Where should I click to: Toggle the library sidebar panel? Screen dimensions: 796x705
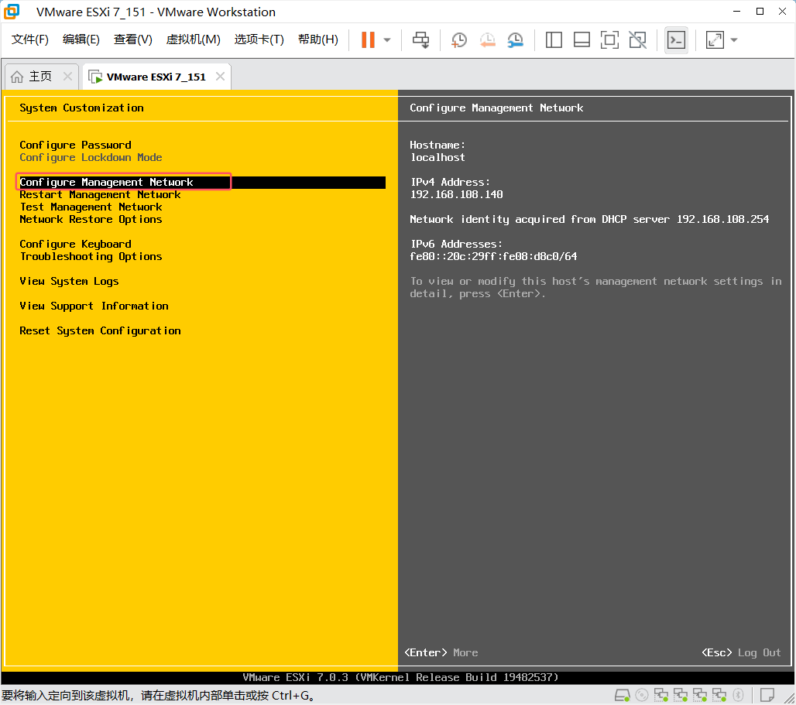click(554, 39)
